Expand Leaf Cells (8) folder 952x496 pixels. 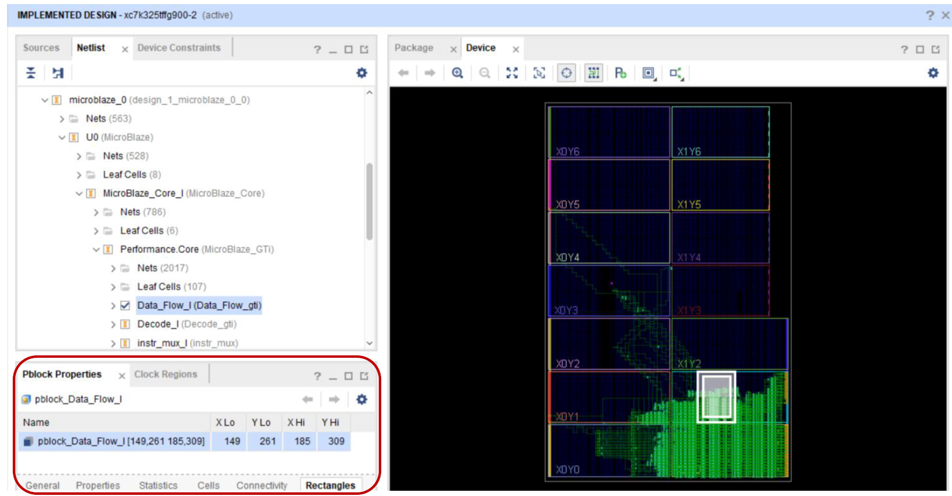click(79, 175)
